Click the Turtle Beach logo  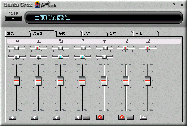[46, 5]
